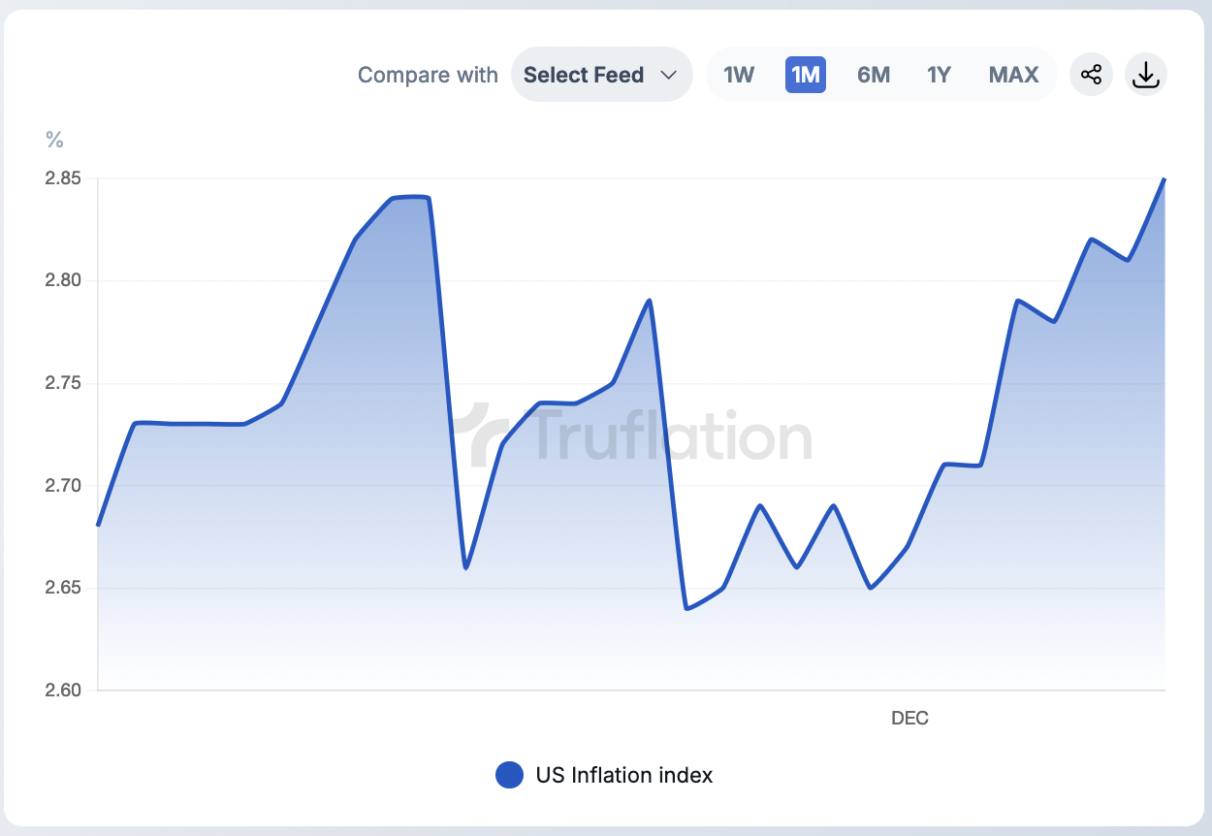Click the DEC marker on the x-axis
The image size is (1212, 836).
[909, 719]
